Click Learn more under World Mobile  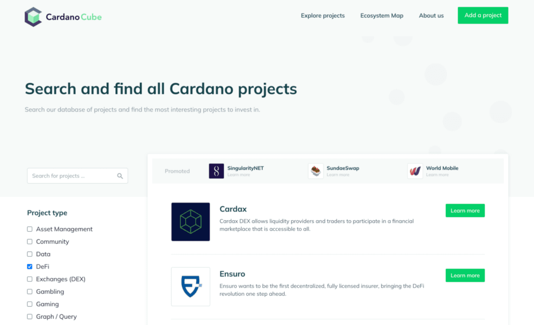point(438,174)
